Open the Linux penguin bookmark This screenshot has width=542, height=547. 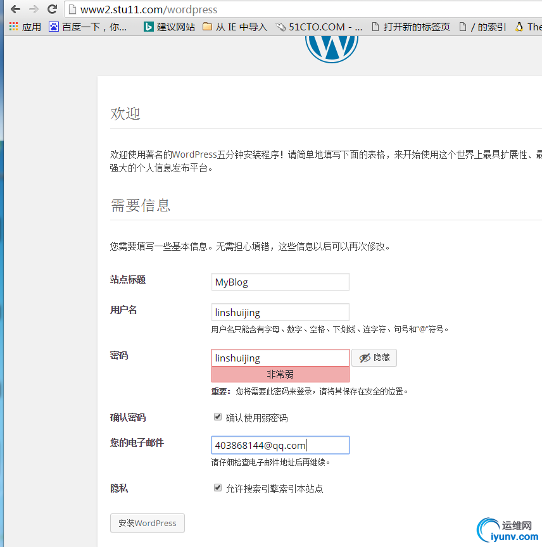point(529,27)
